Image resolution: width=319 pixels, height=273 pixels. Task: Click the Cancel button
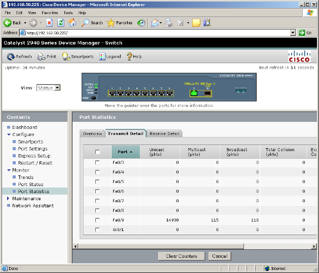tap(220, 256)
